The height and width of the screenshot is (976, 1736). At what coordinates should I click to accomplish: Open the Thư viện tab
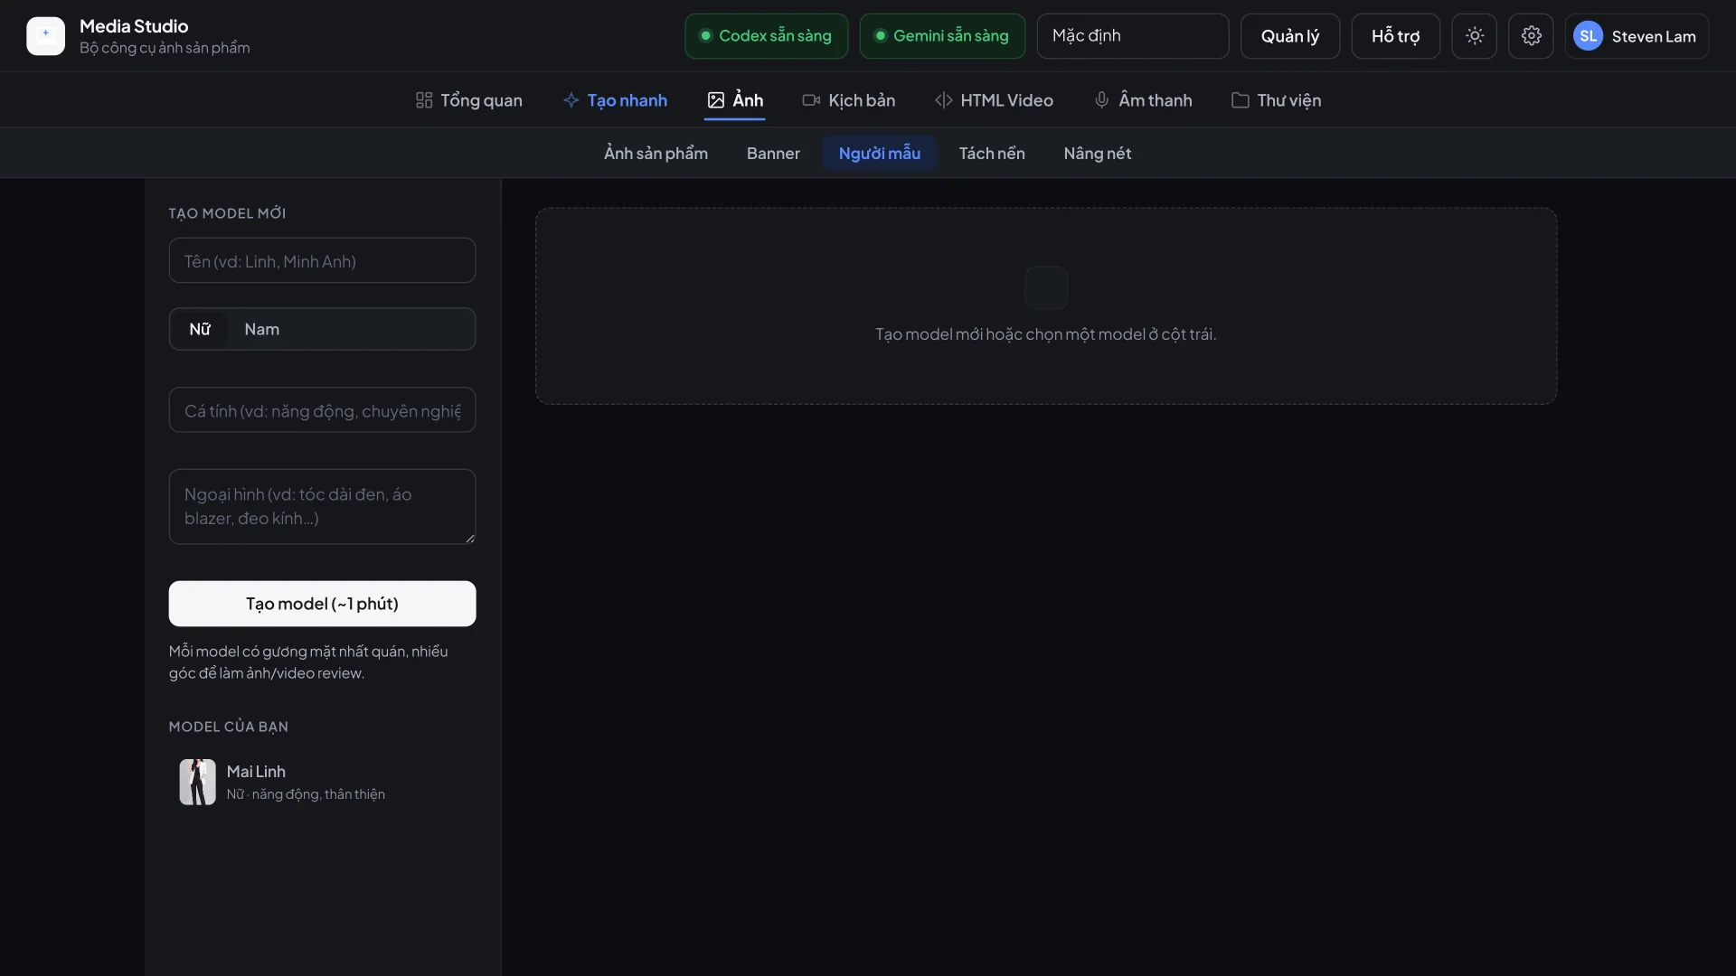coord(1276,100)
